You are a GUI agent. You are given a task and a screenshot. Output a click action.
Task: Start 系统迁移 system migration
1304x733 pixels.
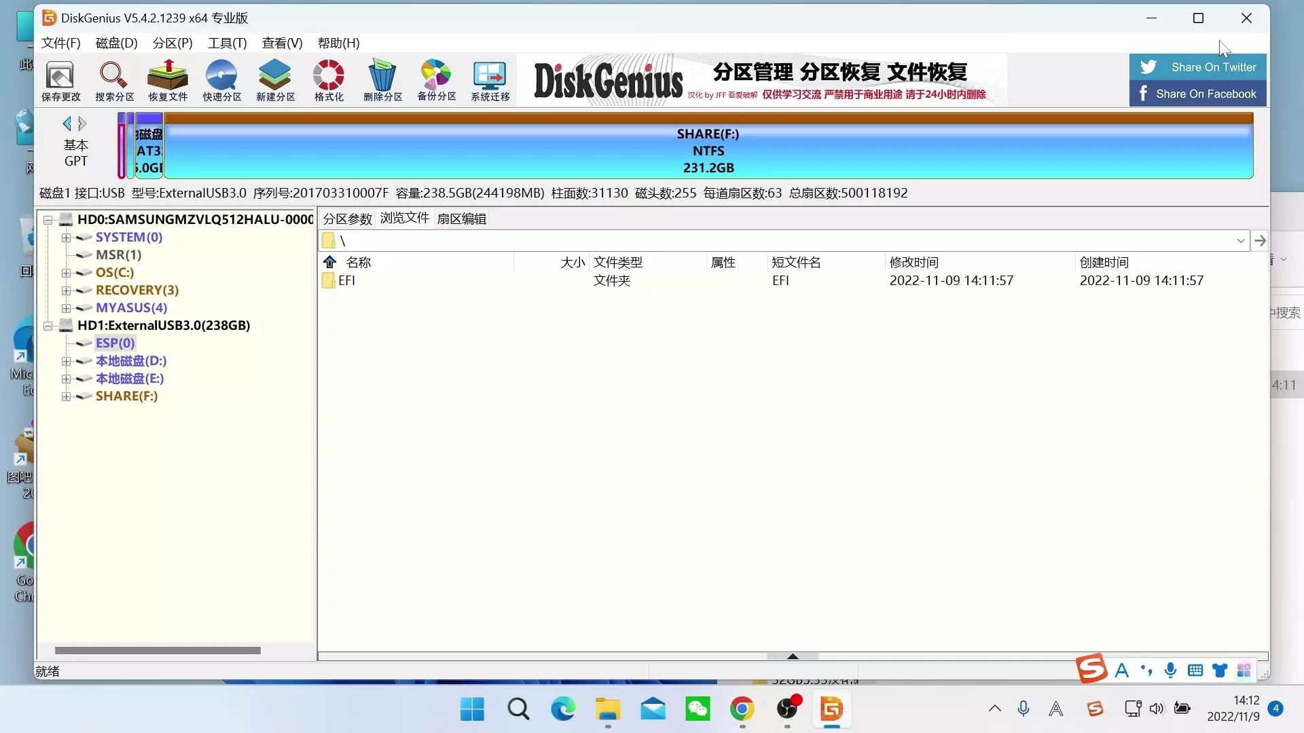(x=489, y=80)
